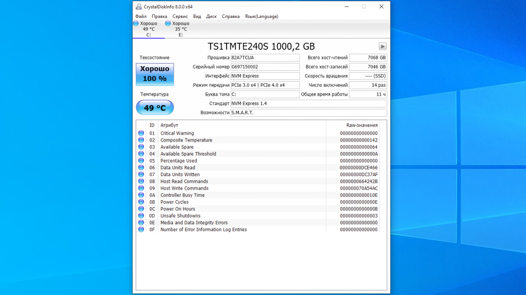
Task: Click the total host writes value 7046 GB
Action: (x=368, y=67)
